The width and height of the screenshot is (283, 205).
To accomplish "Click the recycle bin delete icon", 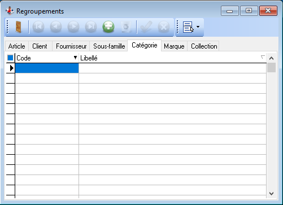I will point(126,27).
